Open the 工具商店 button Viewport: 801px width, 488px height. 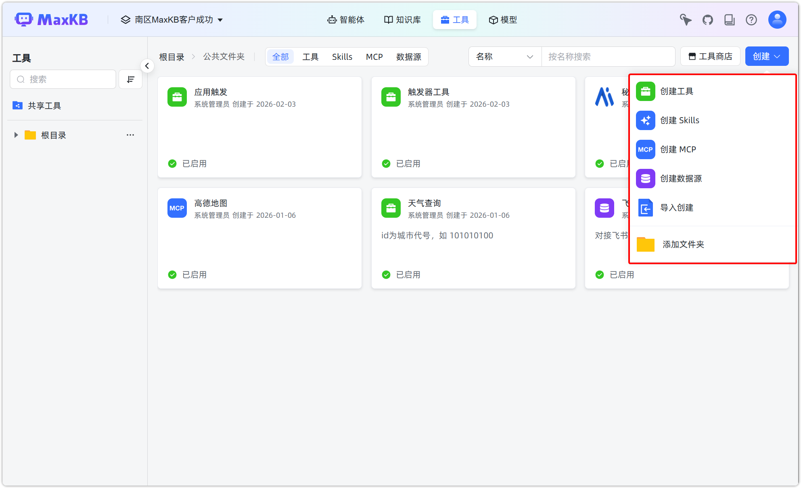tap(710, 57)
